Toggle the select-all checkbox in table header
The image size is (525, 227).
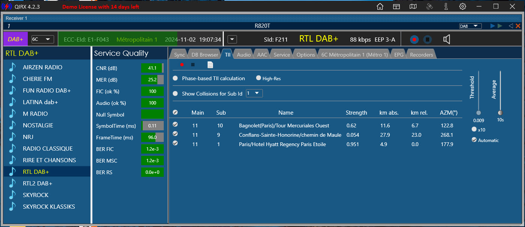point(175,112)
